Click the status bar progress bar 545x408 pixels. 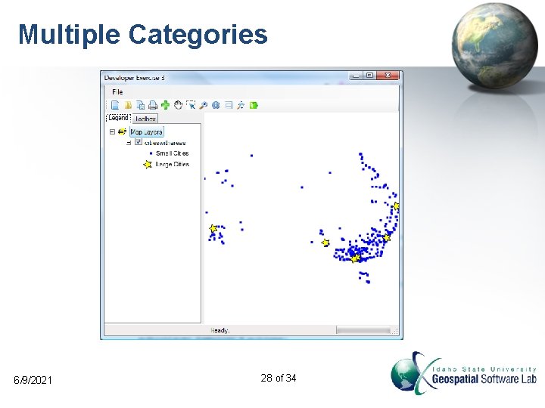point(363,331)
